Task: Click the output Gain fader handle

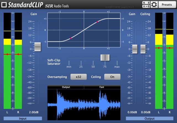Action: [x=135, y=49]
